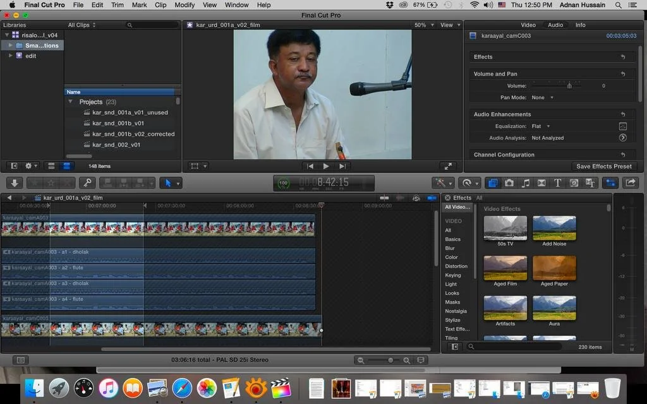Screen dimensions: 647x404
Task: Click the Volume slider handle
Action: point(569,85)
